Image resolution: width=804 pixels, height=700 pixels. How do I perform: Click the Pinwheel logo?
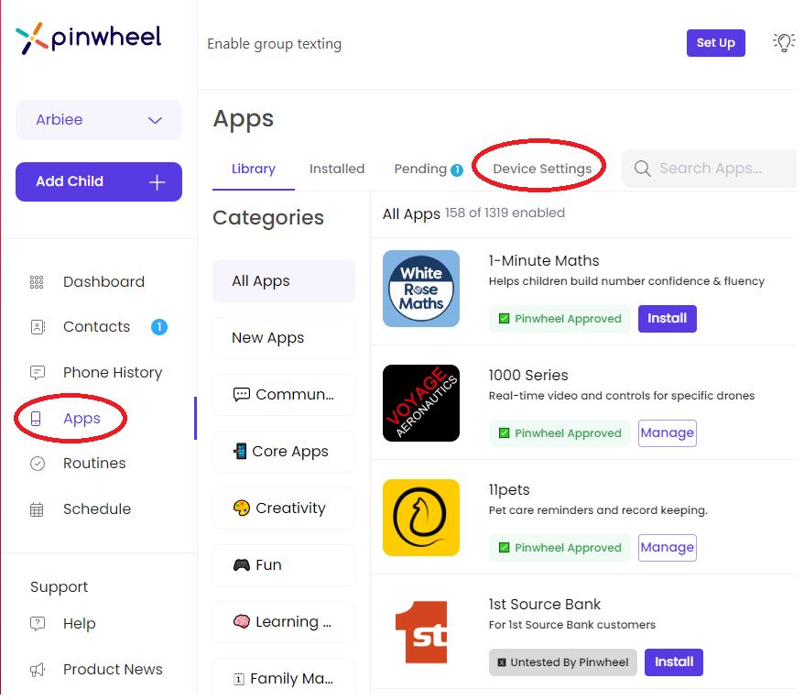coord(88,38)
